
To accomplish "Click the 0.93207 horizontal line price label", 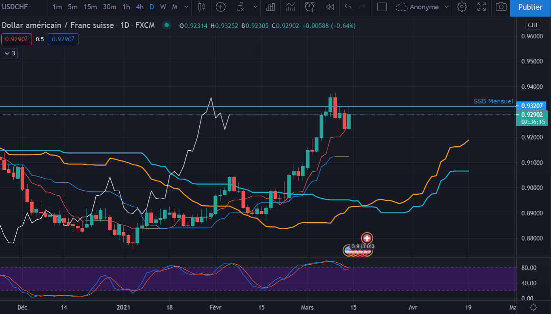I will coord(531,106).
